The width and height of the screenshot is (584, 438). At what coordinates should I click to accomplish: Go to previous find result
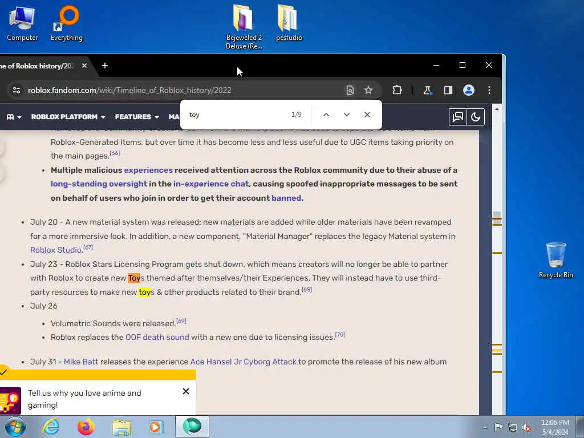click(x=326, y=115)
